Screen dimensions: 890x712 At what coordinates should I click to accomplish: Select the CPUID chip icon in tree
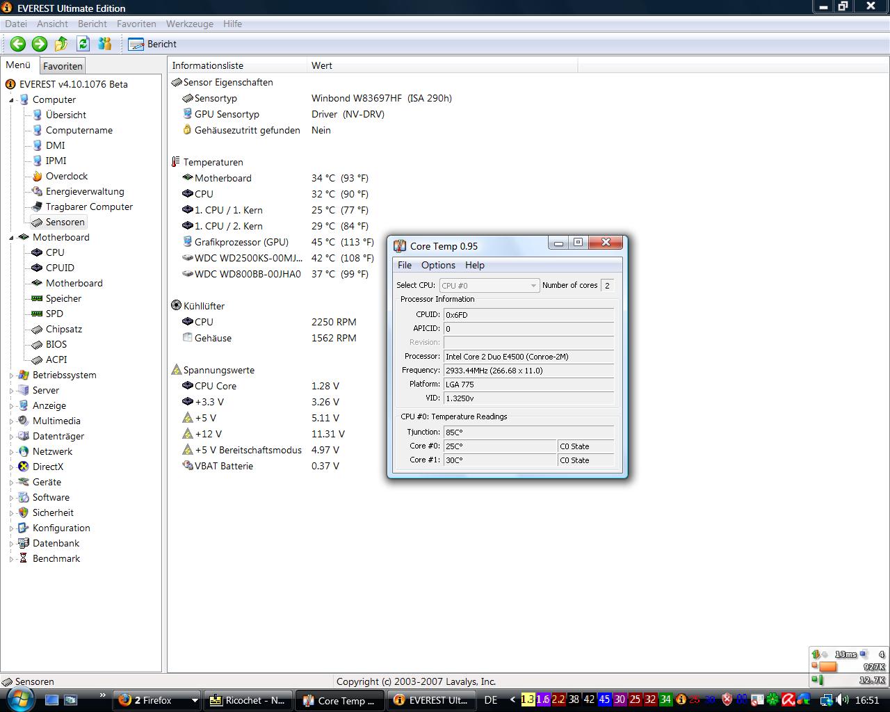click(x=37, y=268)
